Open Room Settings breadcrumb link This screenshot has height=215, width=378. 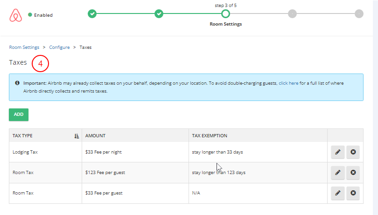pyautogui.click(x=24, y=47)
